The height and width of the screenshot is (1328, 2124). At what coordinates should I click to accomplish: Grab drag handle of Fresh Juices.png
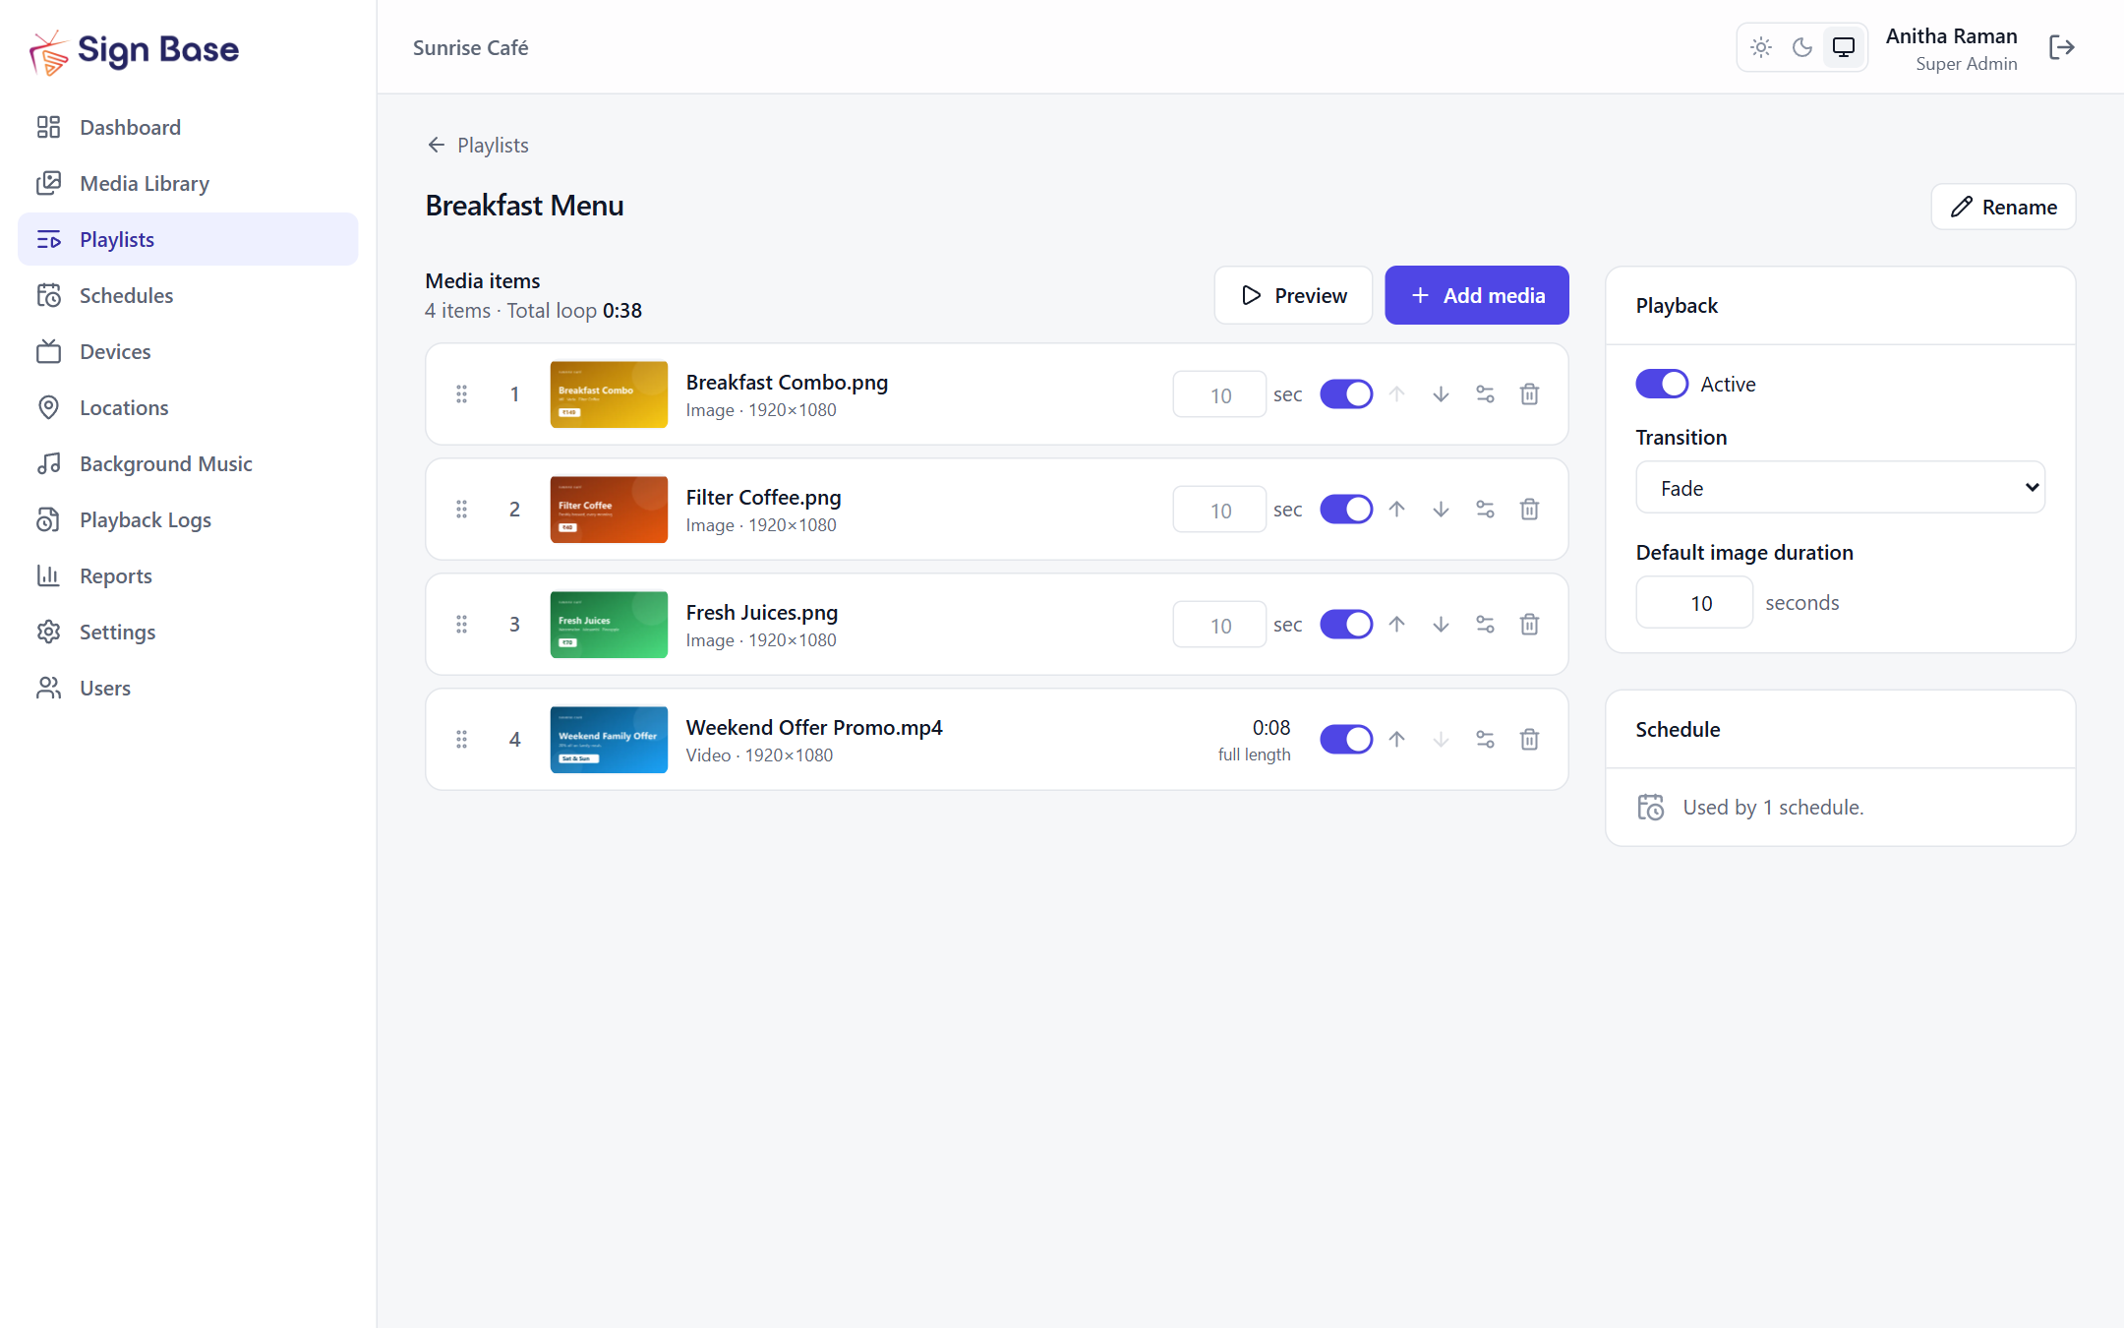point(461,625)
